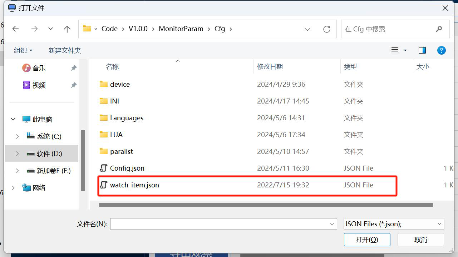Go back with the left arrow button

(x=16, y=29)
